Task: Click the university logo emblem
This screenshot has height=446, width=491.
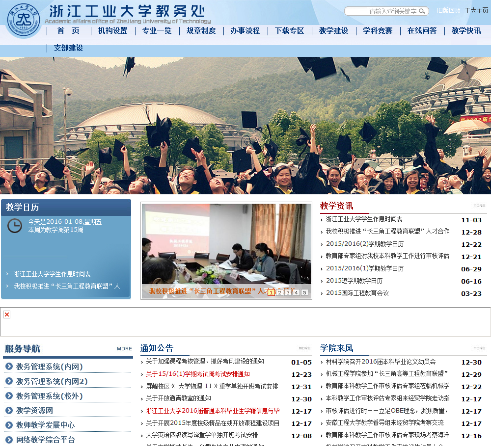Action: (x=24, y=21)
